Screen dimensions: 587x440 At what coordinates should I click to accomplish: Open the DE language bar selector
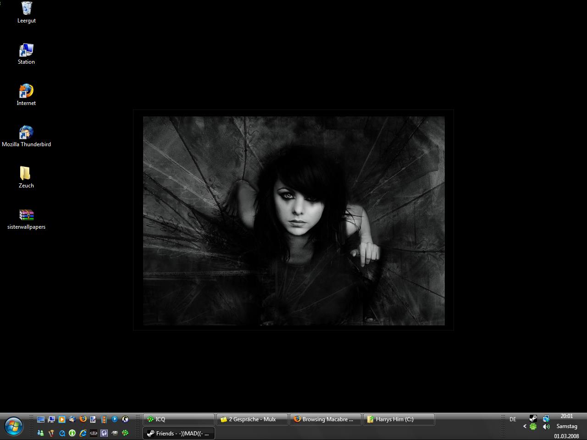click(513, 419)
